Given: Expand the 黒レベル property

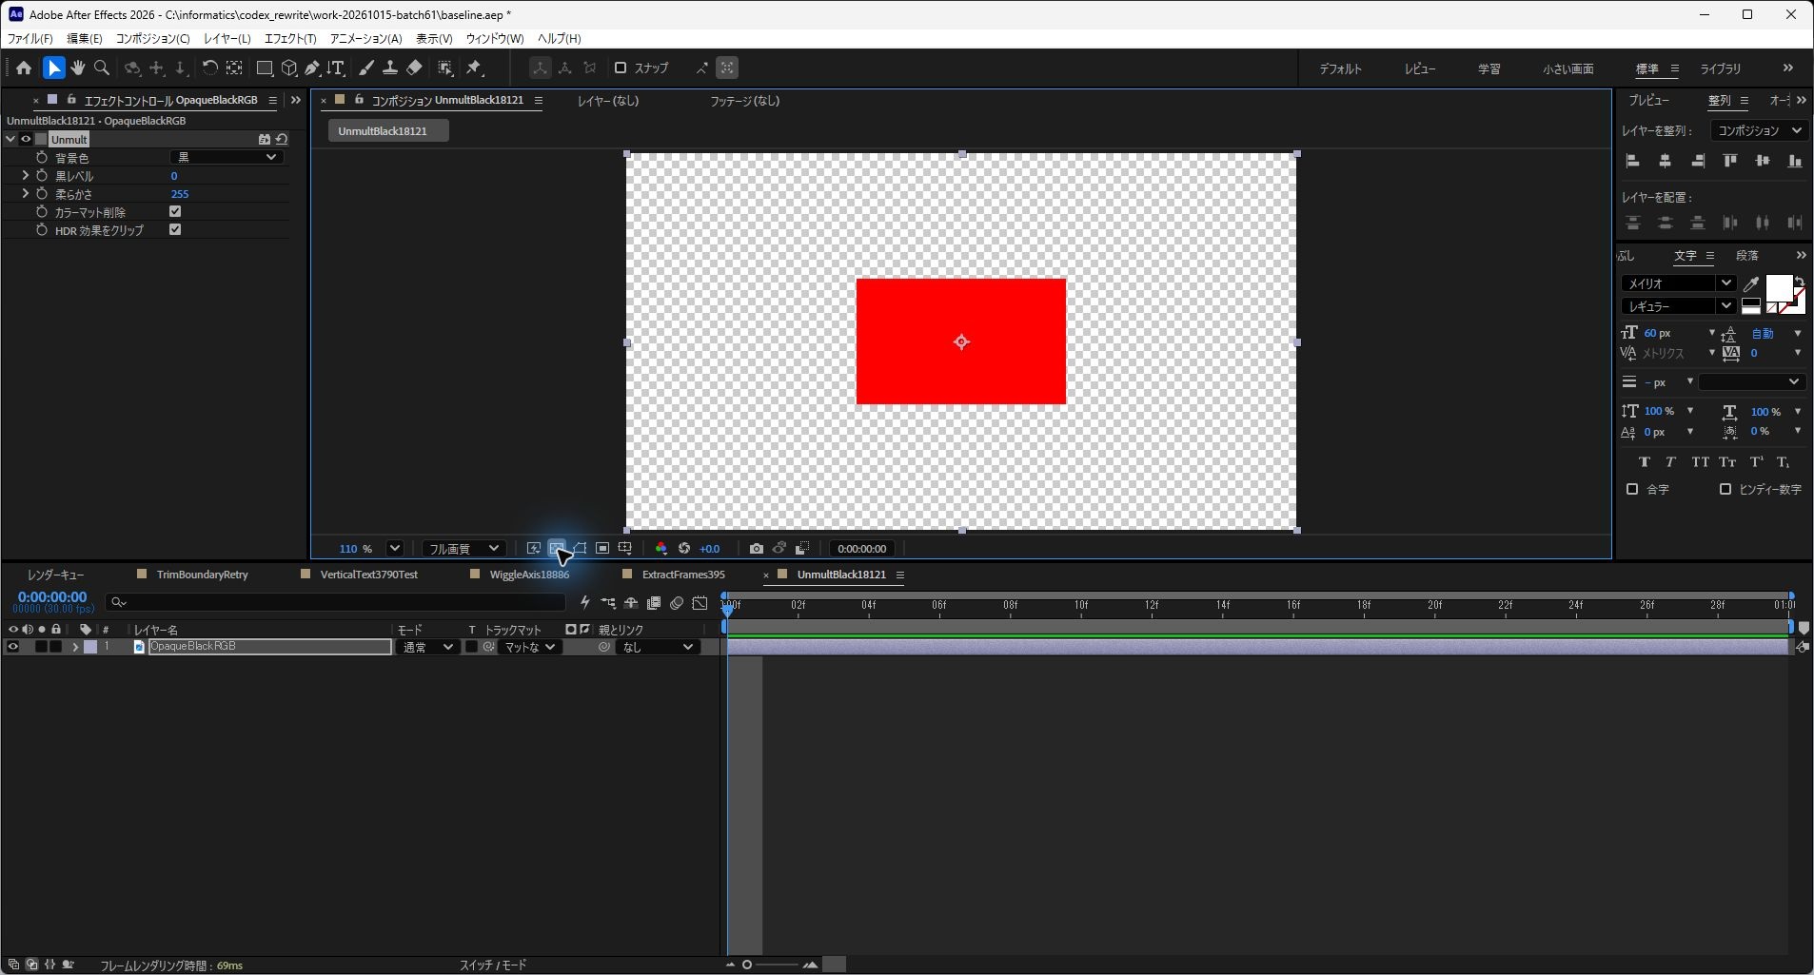Looking at the screenshot, I should click(25, 175).
